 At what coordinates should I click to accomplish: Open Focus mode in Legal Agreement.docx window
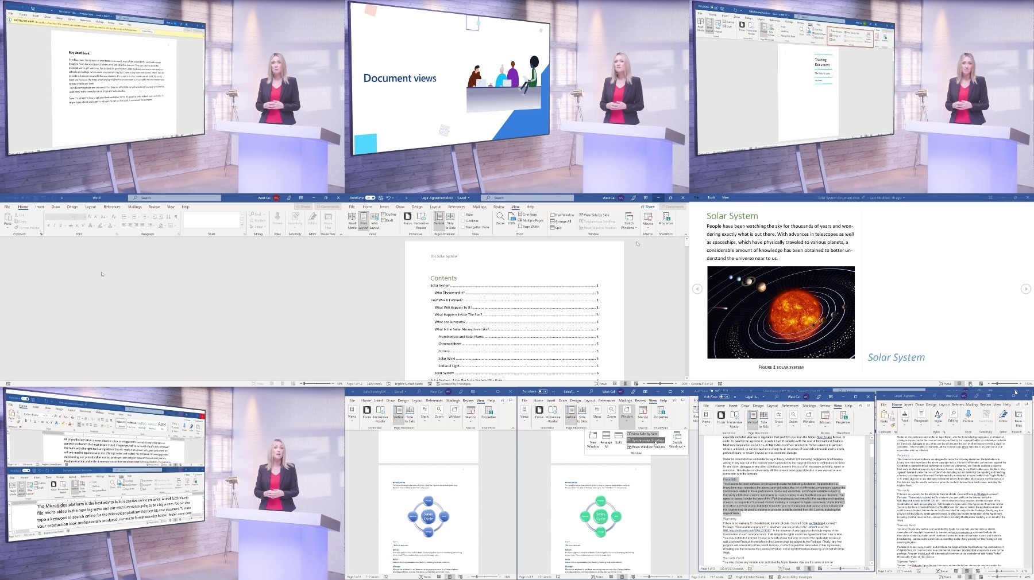tap(407, 219)
